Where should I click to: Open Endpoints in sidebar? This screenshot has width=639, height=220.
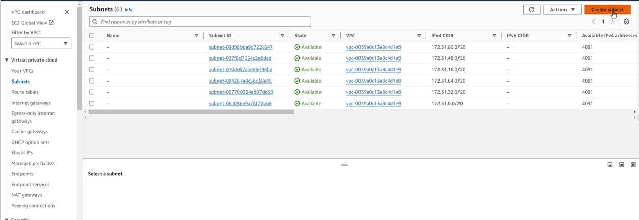click(x=22, y=174)
